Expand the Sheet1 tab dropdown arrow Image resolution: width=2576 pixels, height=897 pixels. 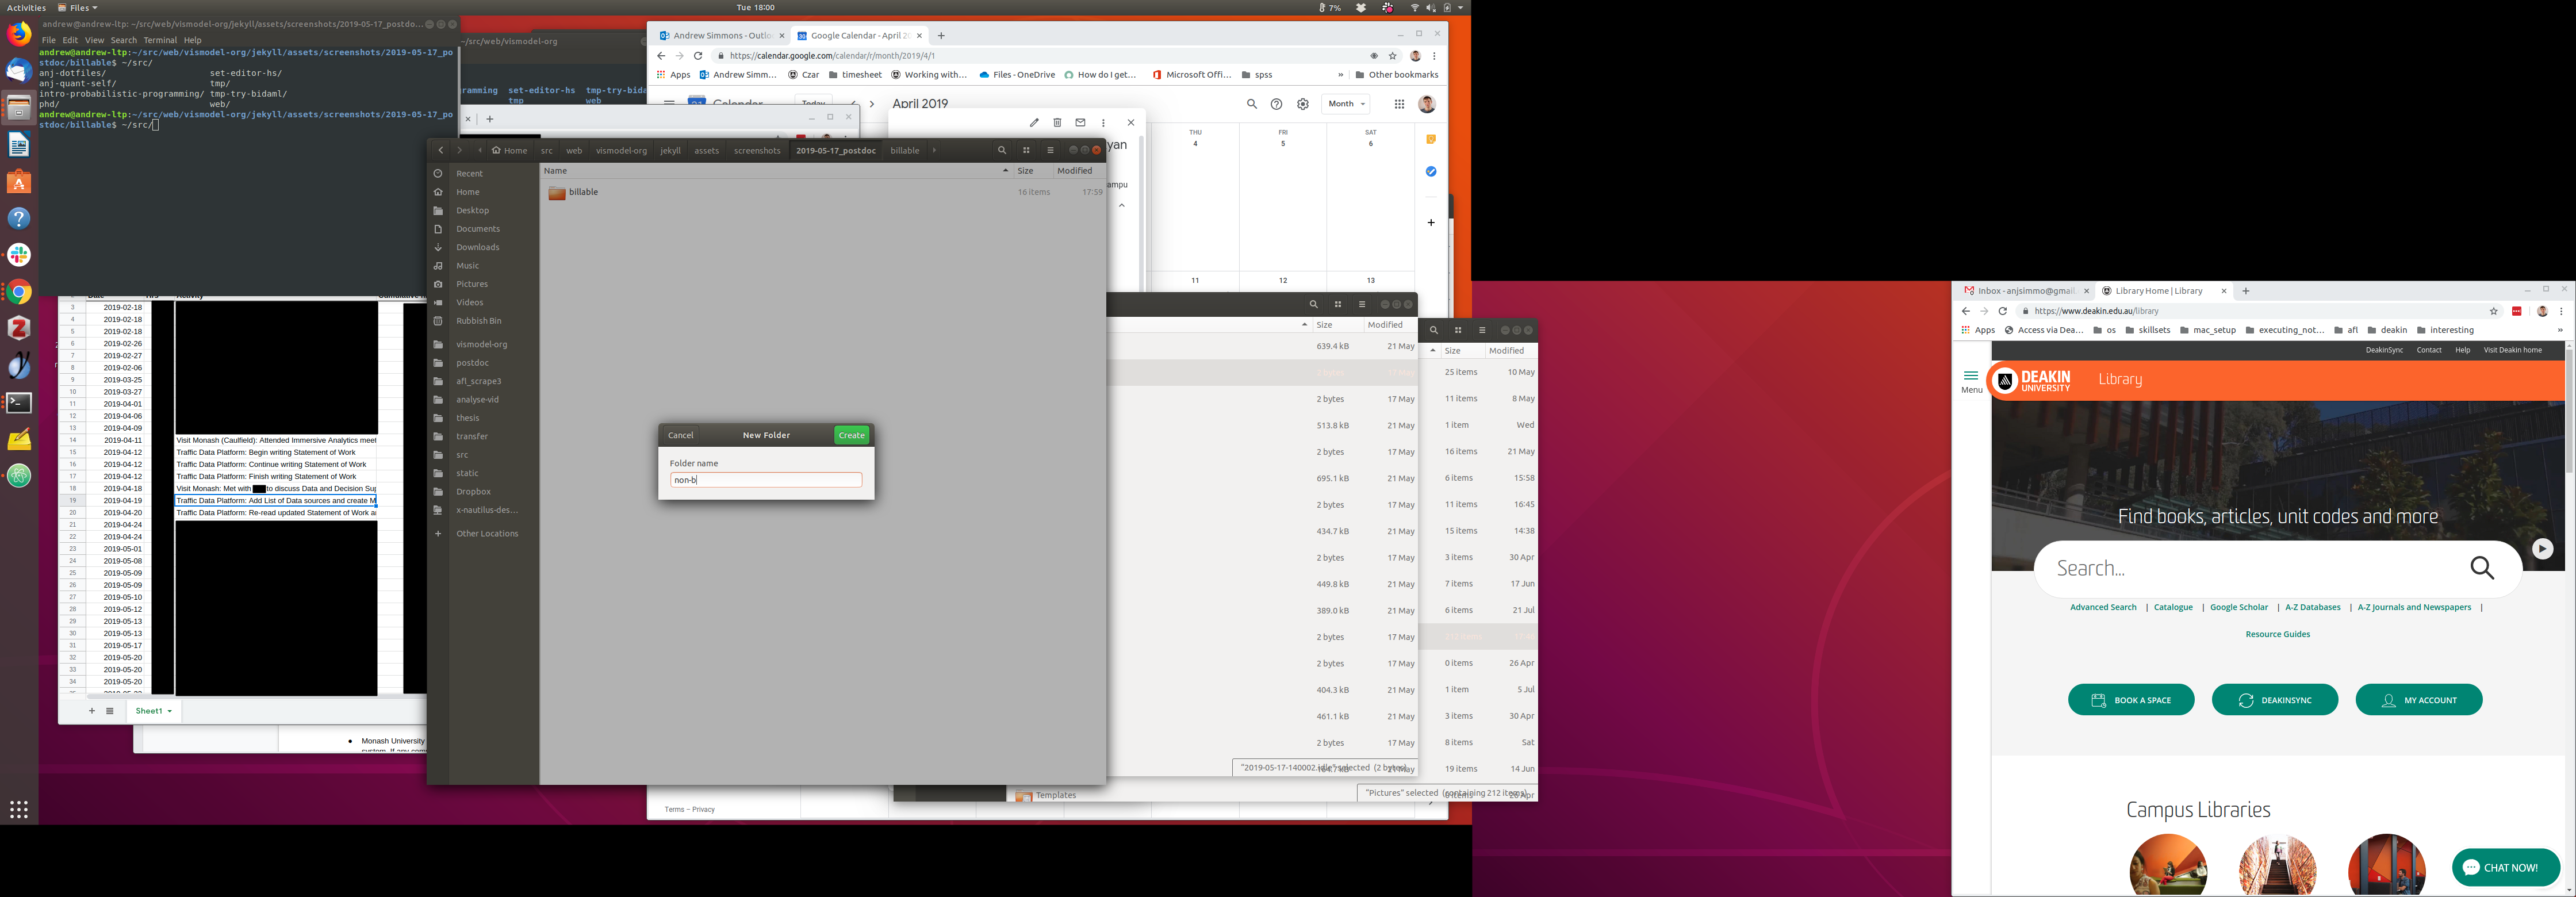[x=170, y=711]
